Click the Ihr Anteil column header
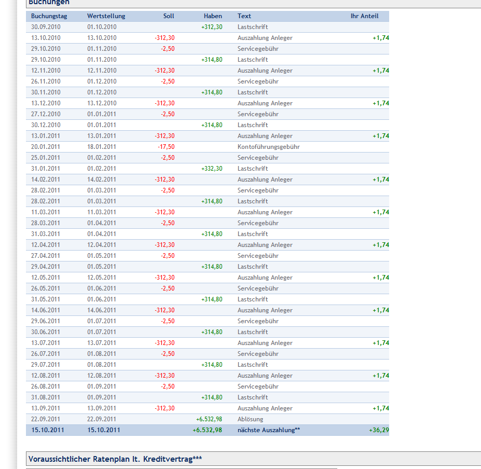The image size is (481, 469). (364, 16)
